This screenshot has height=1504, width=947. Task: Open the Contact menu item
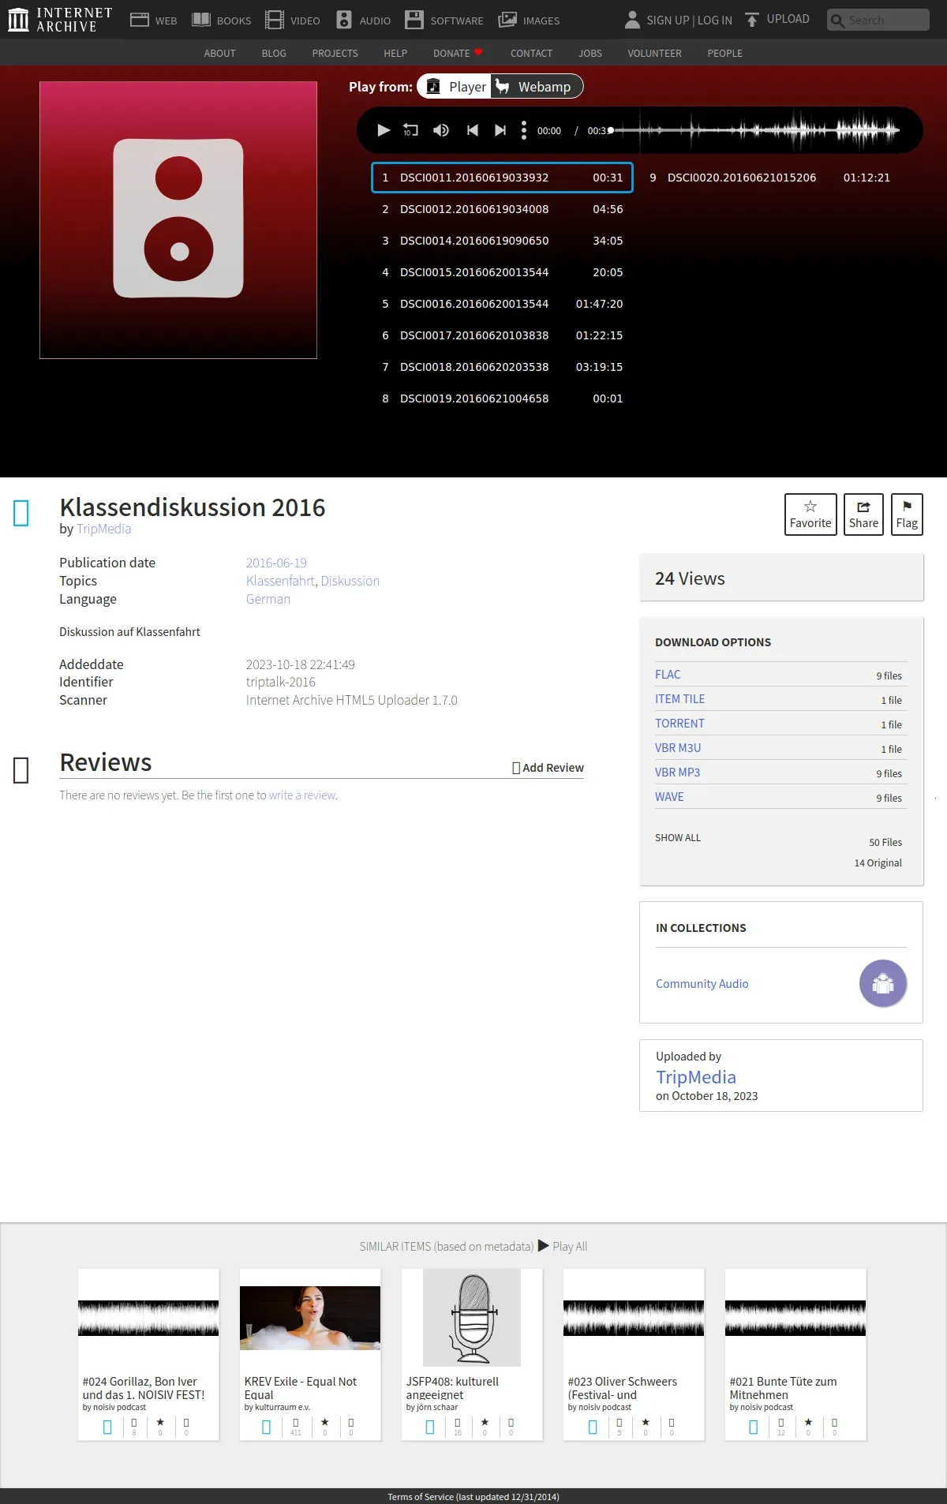click(531, 53)
